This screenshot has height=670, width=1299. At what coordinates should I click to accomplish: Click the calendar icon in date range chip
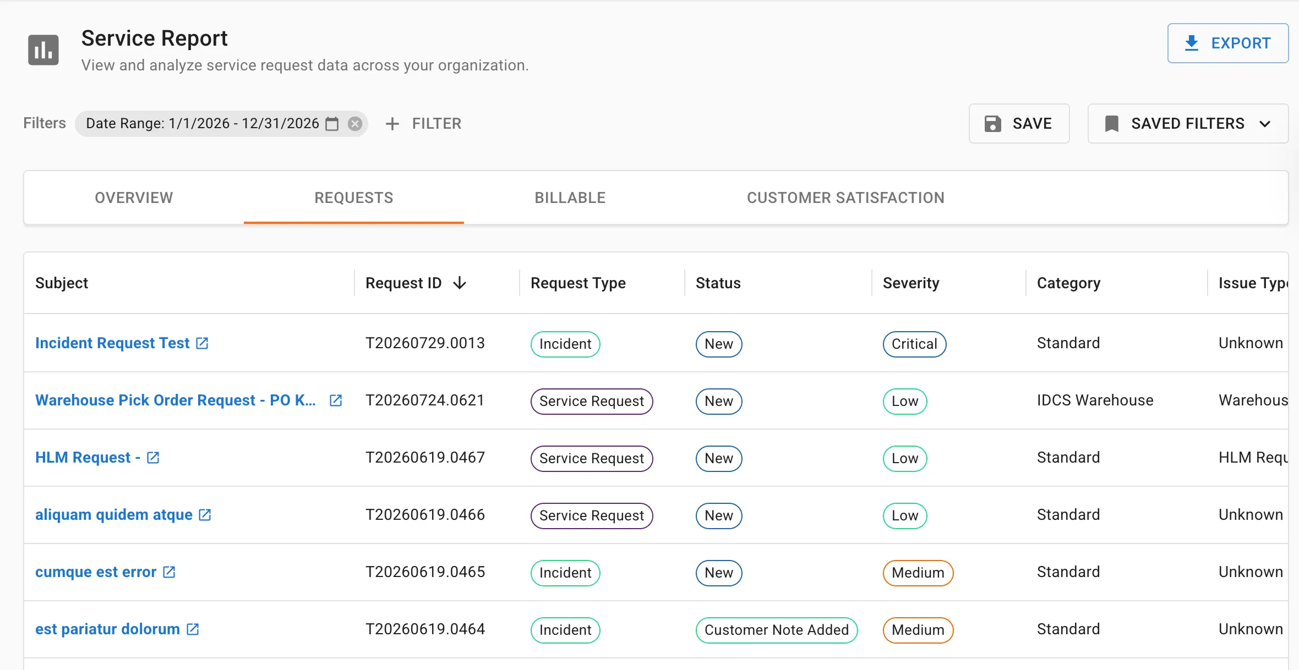[332, 124]
